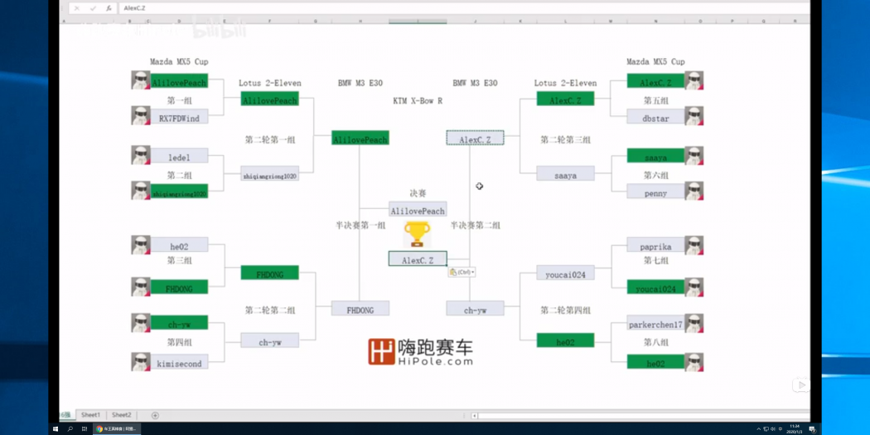
Task: Open the Windows Start menu
Action: 56,429
